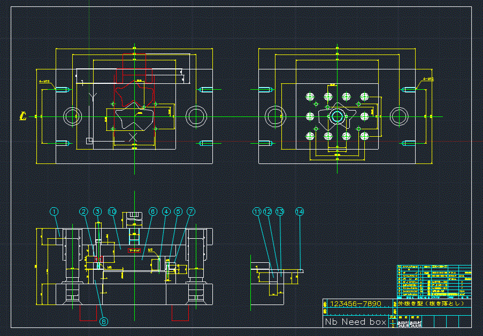Viewport: 483px width, 336px height.
Task: Select part balloon number 14
Action: point(300,212)
